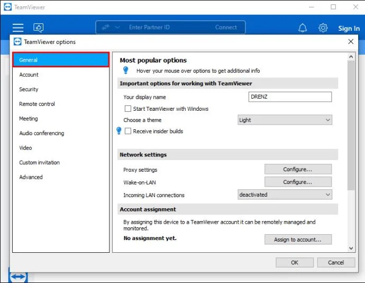This screenshot has width=365, height=283.
Task: Open the Advanced options category
Action: point(61,177)
